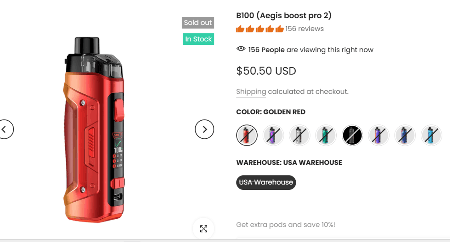Open the Shipping link
The width and height of the screenshot is (450, 242).
[251, 91]
